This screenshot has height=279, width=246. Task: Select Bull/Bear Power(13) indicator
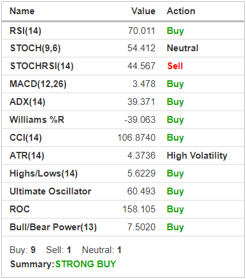click(x=53, y=227)
